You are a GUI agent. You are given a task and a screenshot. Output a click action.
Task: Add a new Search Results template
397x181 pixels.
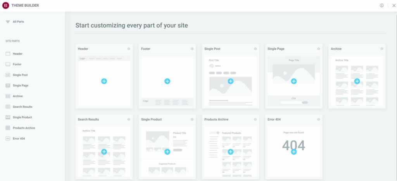(x=104, y=152)
